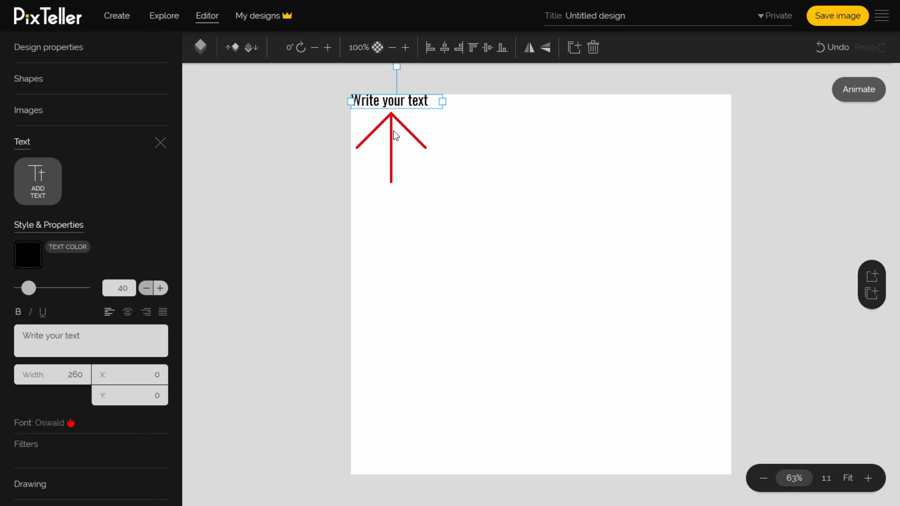Open the Font: Oswald selector

point(44,423)
